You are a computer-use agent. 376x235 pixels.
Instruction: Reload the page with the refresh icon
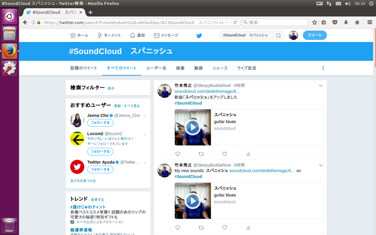pos(235,22)
